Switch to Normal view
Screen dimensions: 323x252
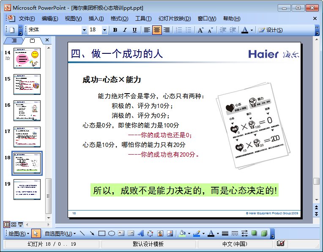(x=7, y=224)
